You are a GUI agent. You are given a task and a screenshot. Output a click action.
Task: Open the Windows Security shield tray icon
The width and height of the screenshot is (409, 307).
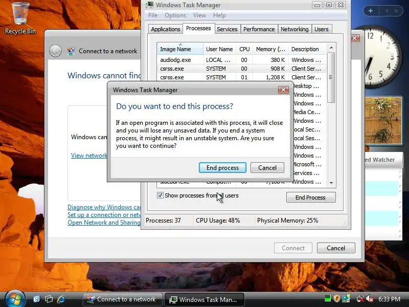[337, 298]
